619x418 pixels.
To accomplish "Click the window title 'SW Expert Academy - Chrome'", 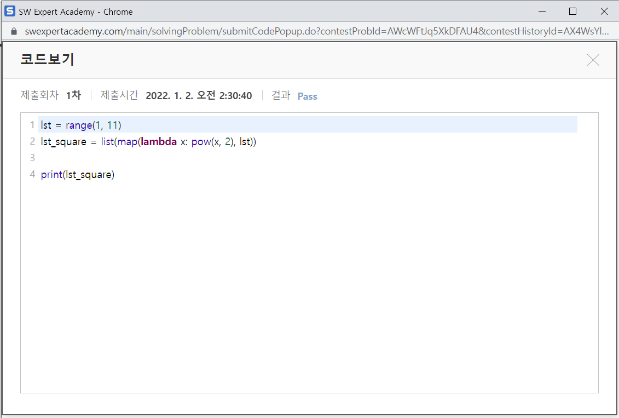I will coord(76,12).
